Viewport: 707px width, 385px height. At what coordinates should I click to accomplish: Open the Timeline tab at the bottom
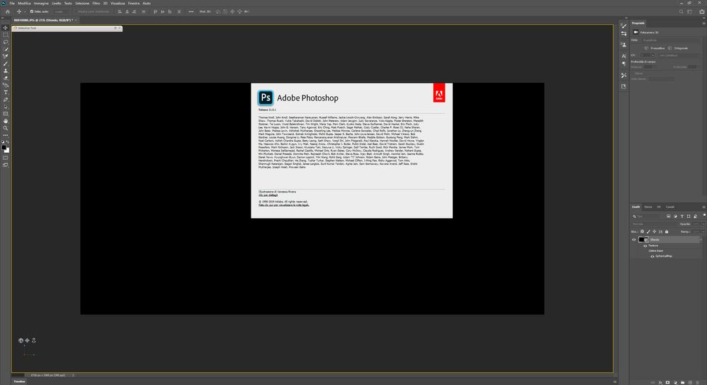pyautogui.click(x=19, y=381)
